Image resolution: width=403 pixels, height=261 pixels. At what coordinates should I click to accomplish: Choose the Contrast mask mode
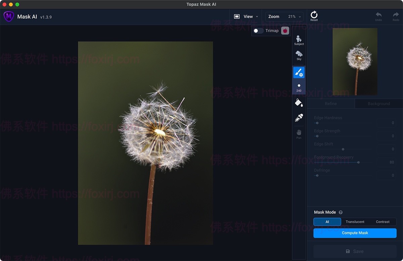[383, 222]
